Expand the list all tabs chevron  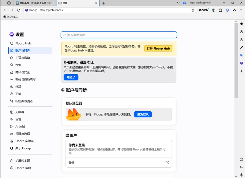click(178, 3)
